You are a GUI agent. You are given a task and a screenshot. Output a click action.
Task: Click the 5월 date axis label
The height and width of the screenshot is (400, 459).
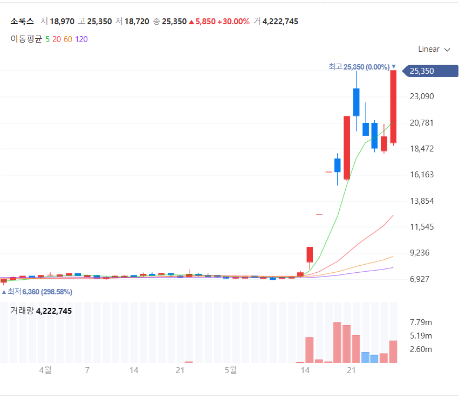[231, 370]
